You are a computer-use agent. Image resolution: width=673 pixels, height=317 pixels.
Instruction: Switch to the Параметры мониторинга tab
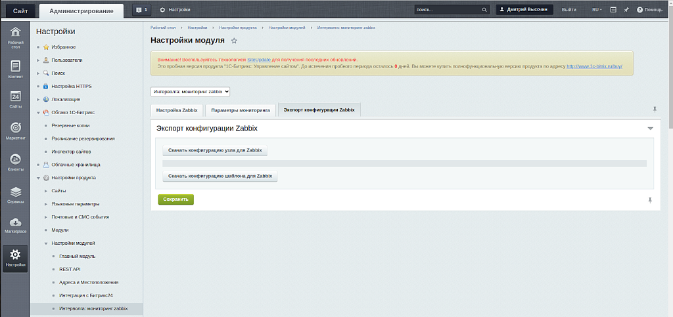[x=240, y=110]
